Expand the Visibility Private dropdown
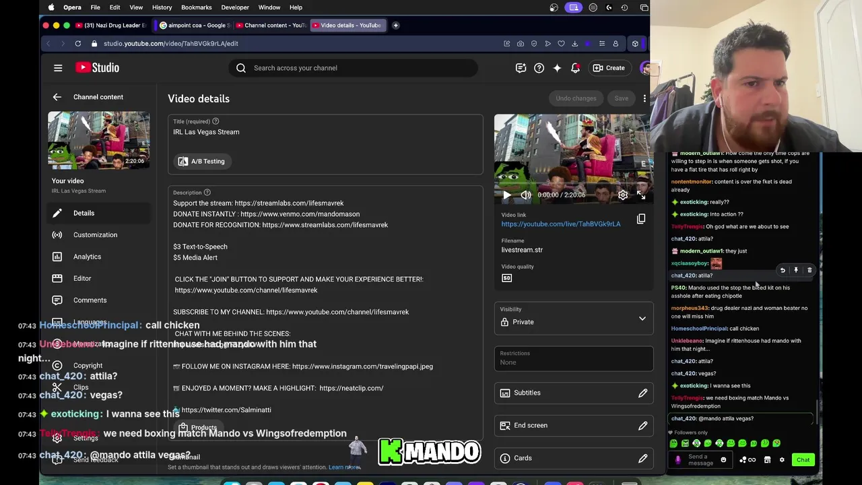 coord(574,318)
